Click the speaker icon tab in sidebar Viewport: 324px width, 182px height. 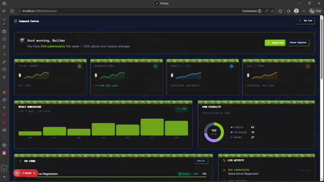coord(4,130)
